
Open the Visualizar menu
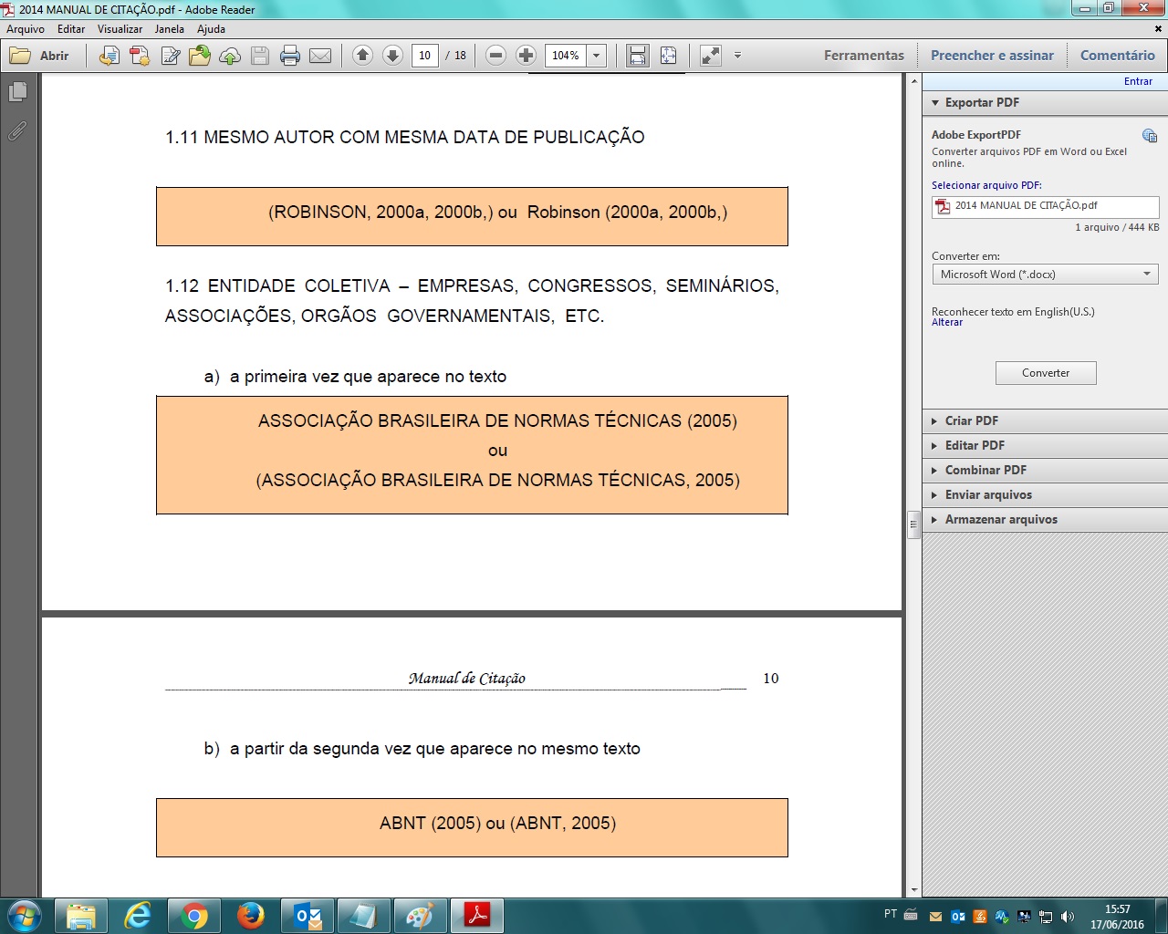coord(120,29)
